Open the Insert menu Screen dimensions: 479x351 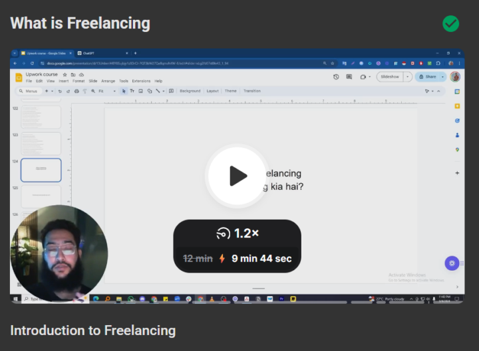(64, 81)
